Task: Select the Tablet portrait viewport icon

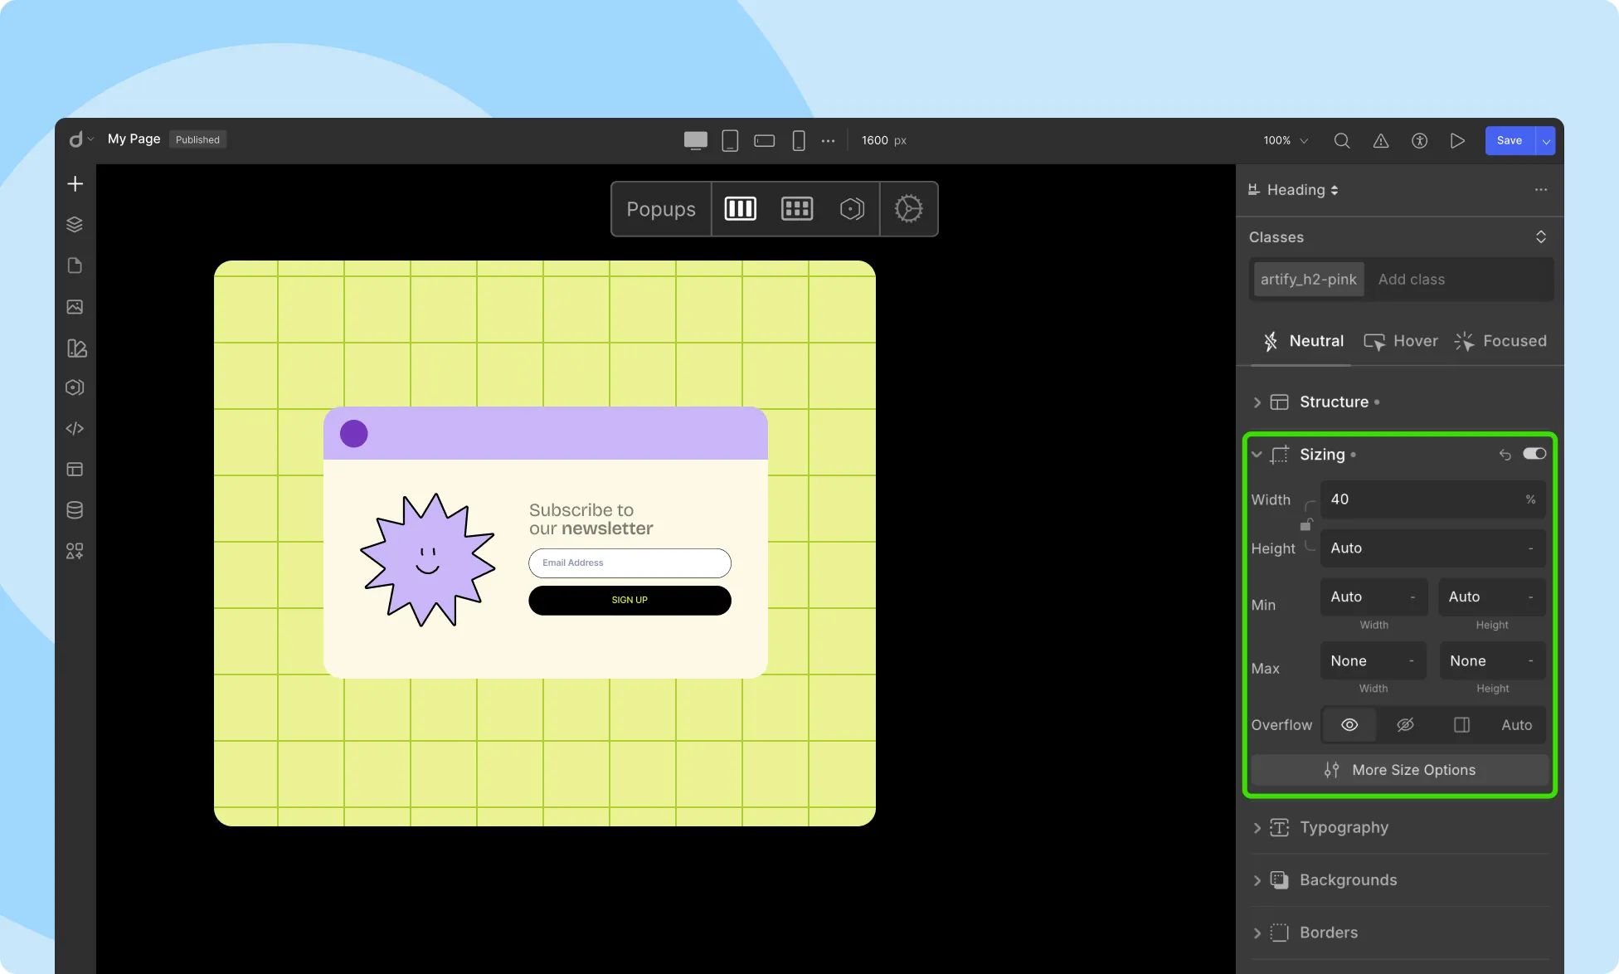Action: pos(730,140)
